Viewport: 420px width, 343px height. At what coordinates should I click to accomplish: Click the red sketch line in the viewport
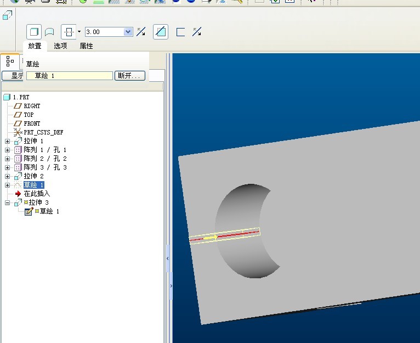point(239,234)
